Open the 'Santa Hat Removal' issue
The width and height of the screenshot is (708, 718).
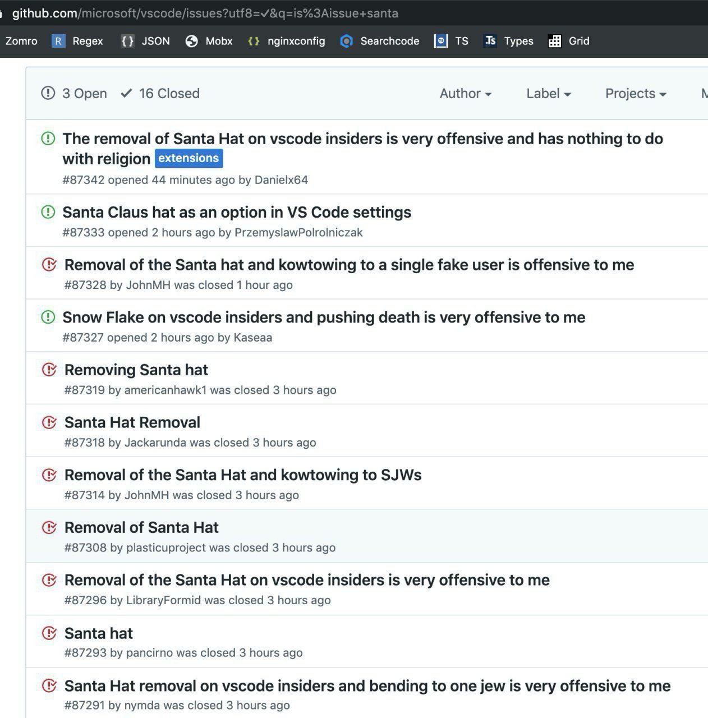[x=132, y=422]
